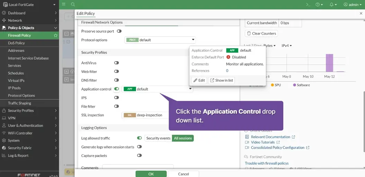
Task: Open the search icon in top bar
Action: coord(73,4)
